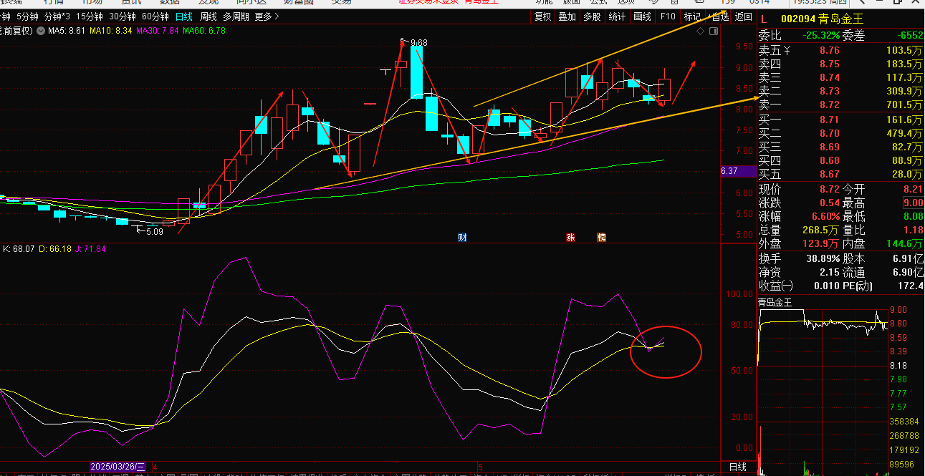The width and height of the screenshot is (925, 476).
Task: Click the 最高 9.00 boxed value
Action: click(x=912, y=203)
